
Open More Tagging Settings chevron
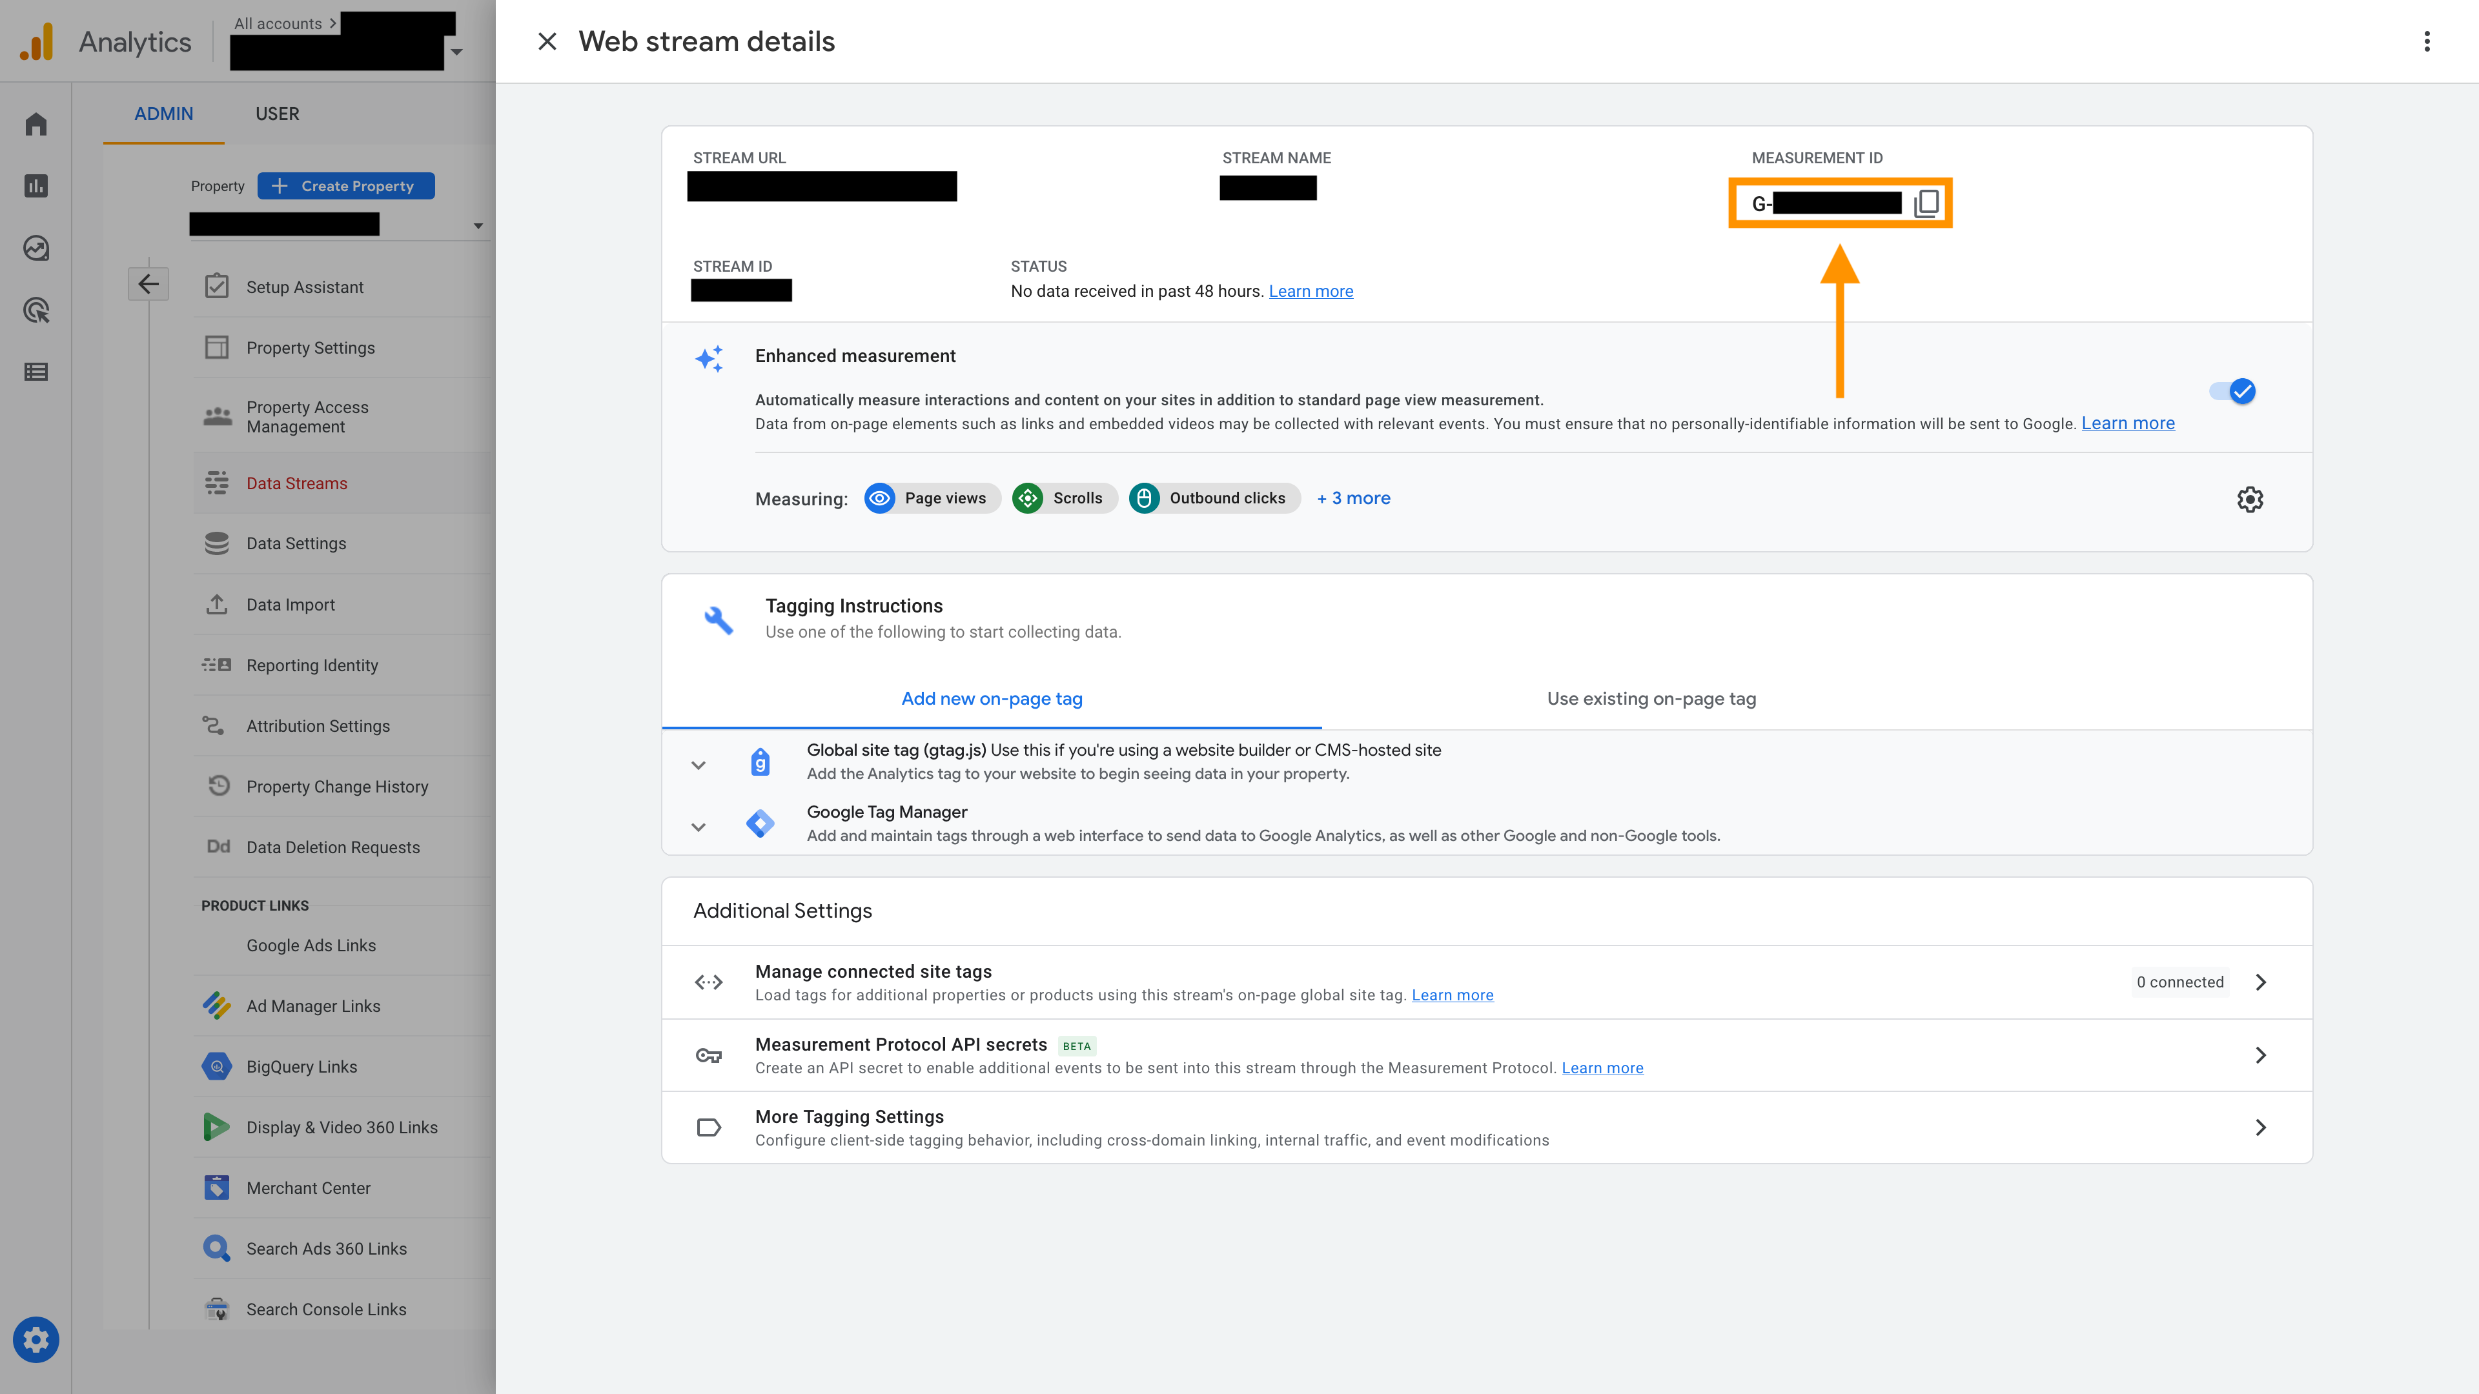point(2261,1127)
